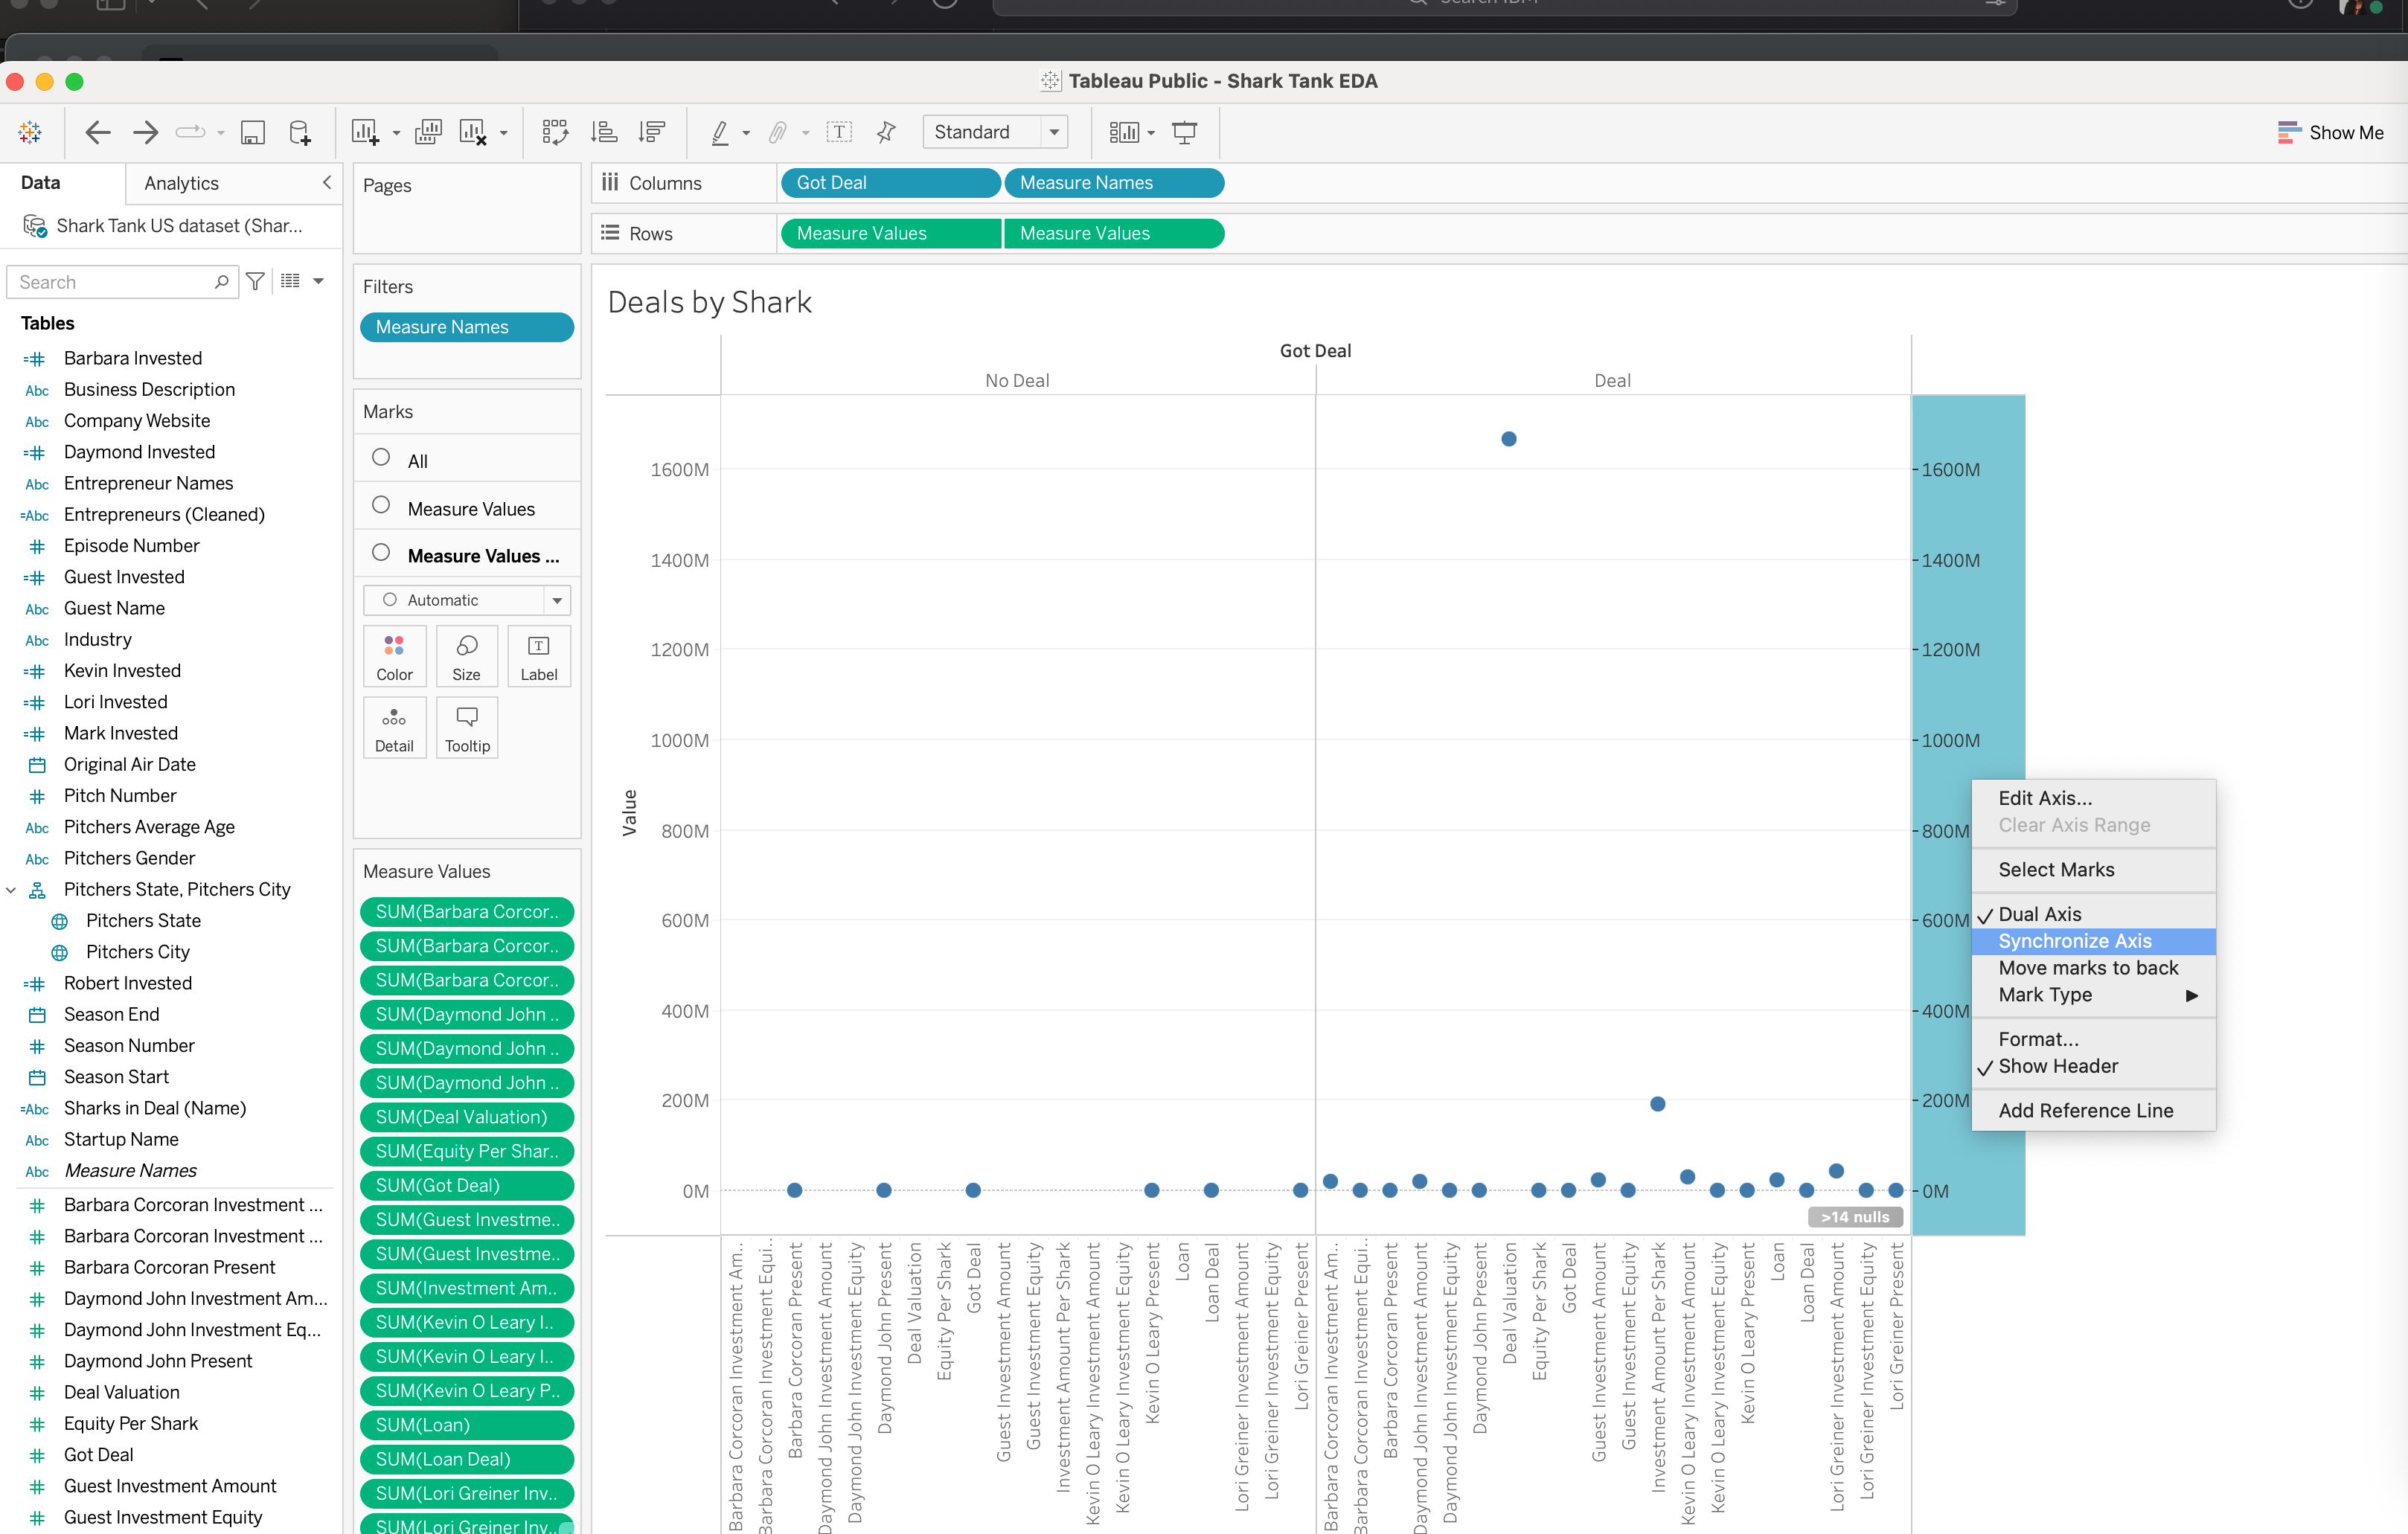Click the Save workbook icon

coord(253,132)
